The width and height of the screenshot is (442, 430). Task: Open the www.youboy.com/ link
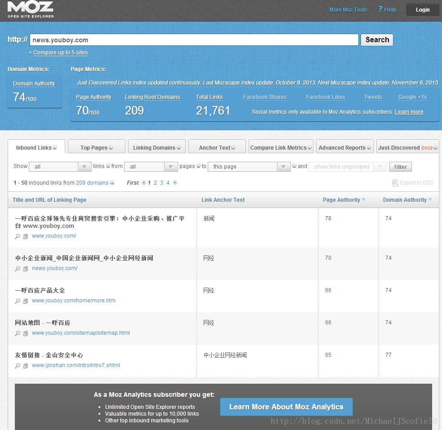pos(54,236)
